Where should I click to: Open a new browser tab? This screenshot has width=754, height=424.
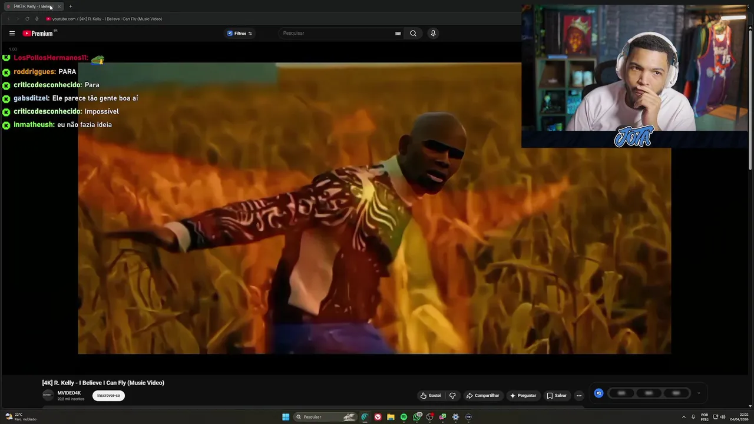(71, 6)
